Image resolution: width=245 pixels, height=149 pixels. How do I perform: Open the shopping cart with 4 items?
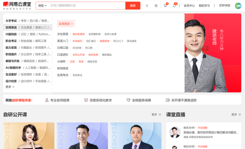coord(165,6)
